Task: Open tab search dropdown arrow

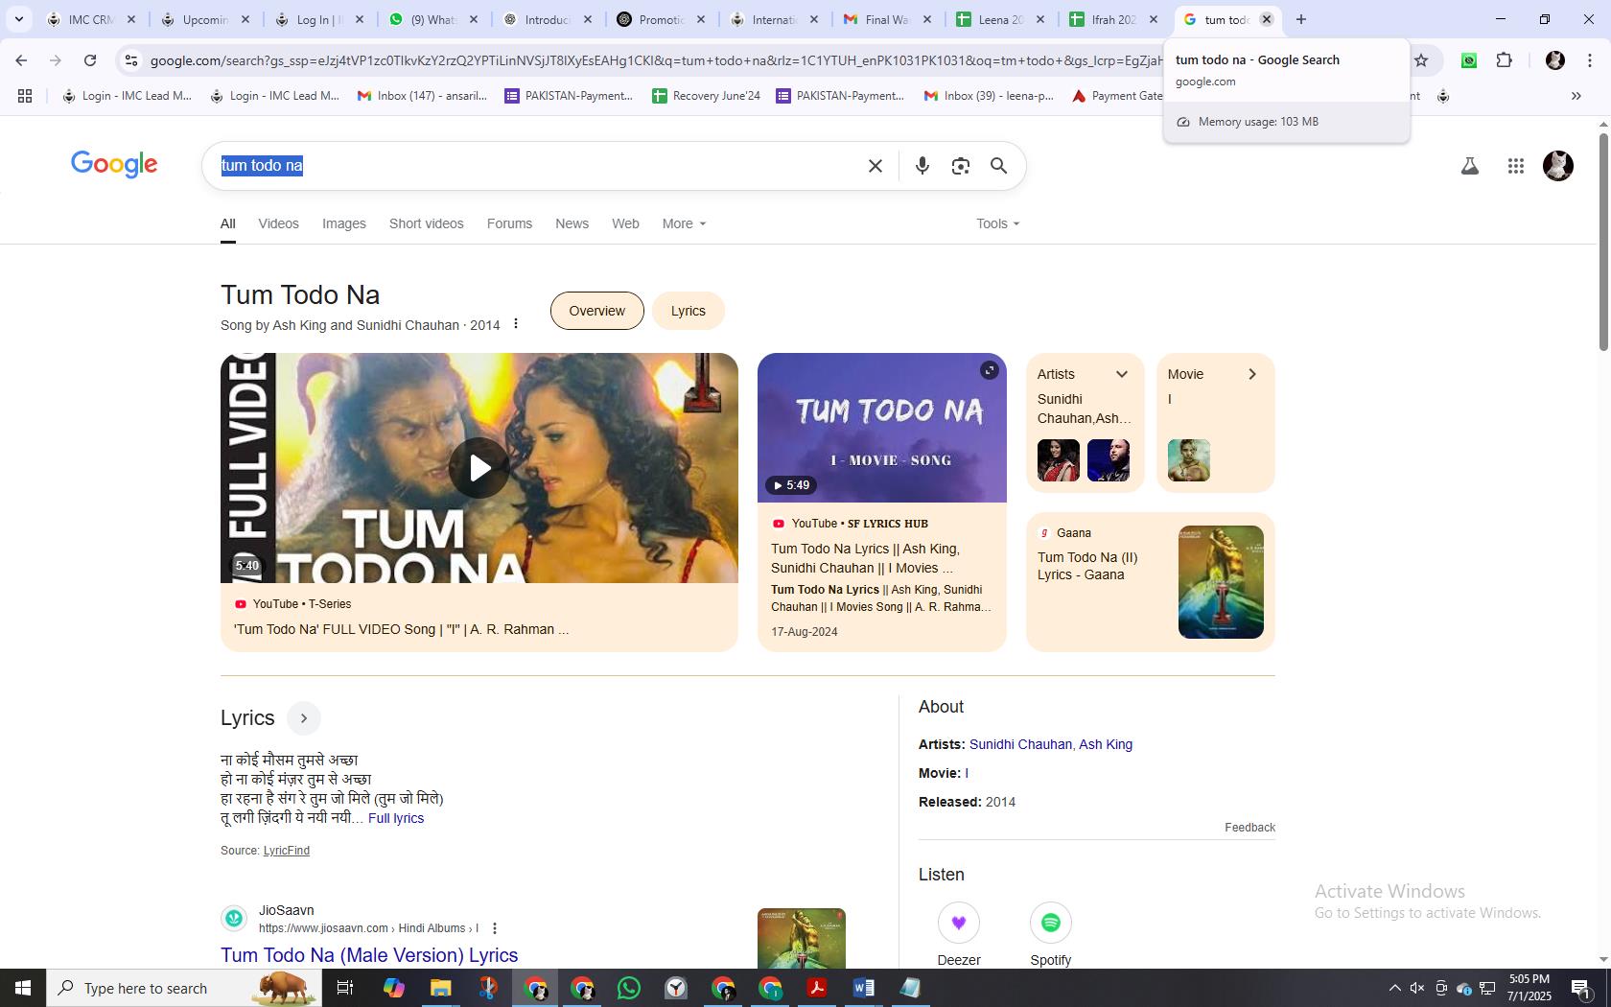Action: tap(18, 19)
